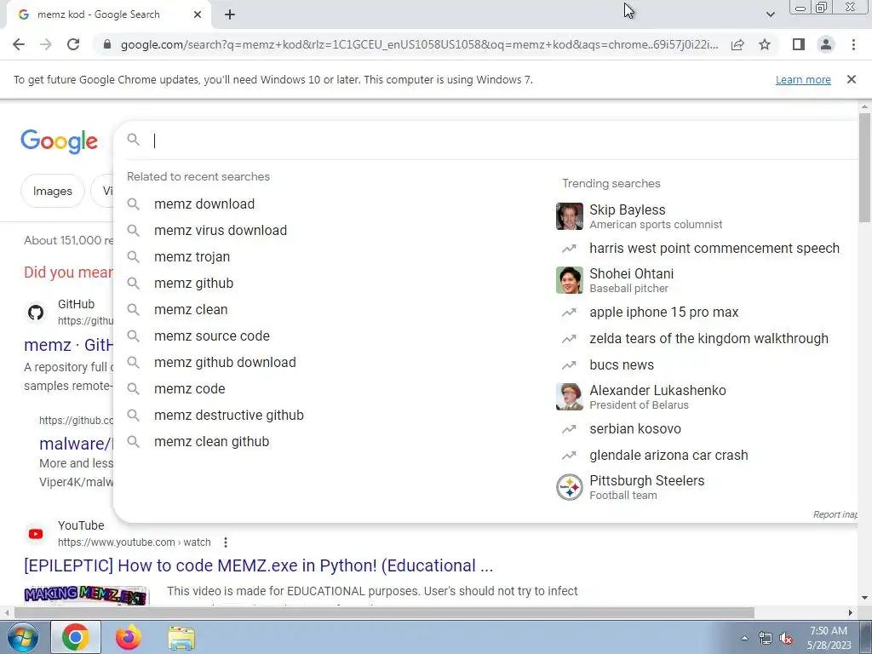Click the share page icon in the address bar
Viewport: 872px width, 654px height.
tap(737, 44)
